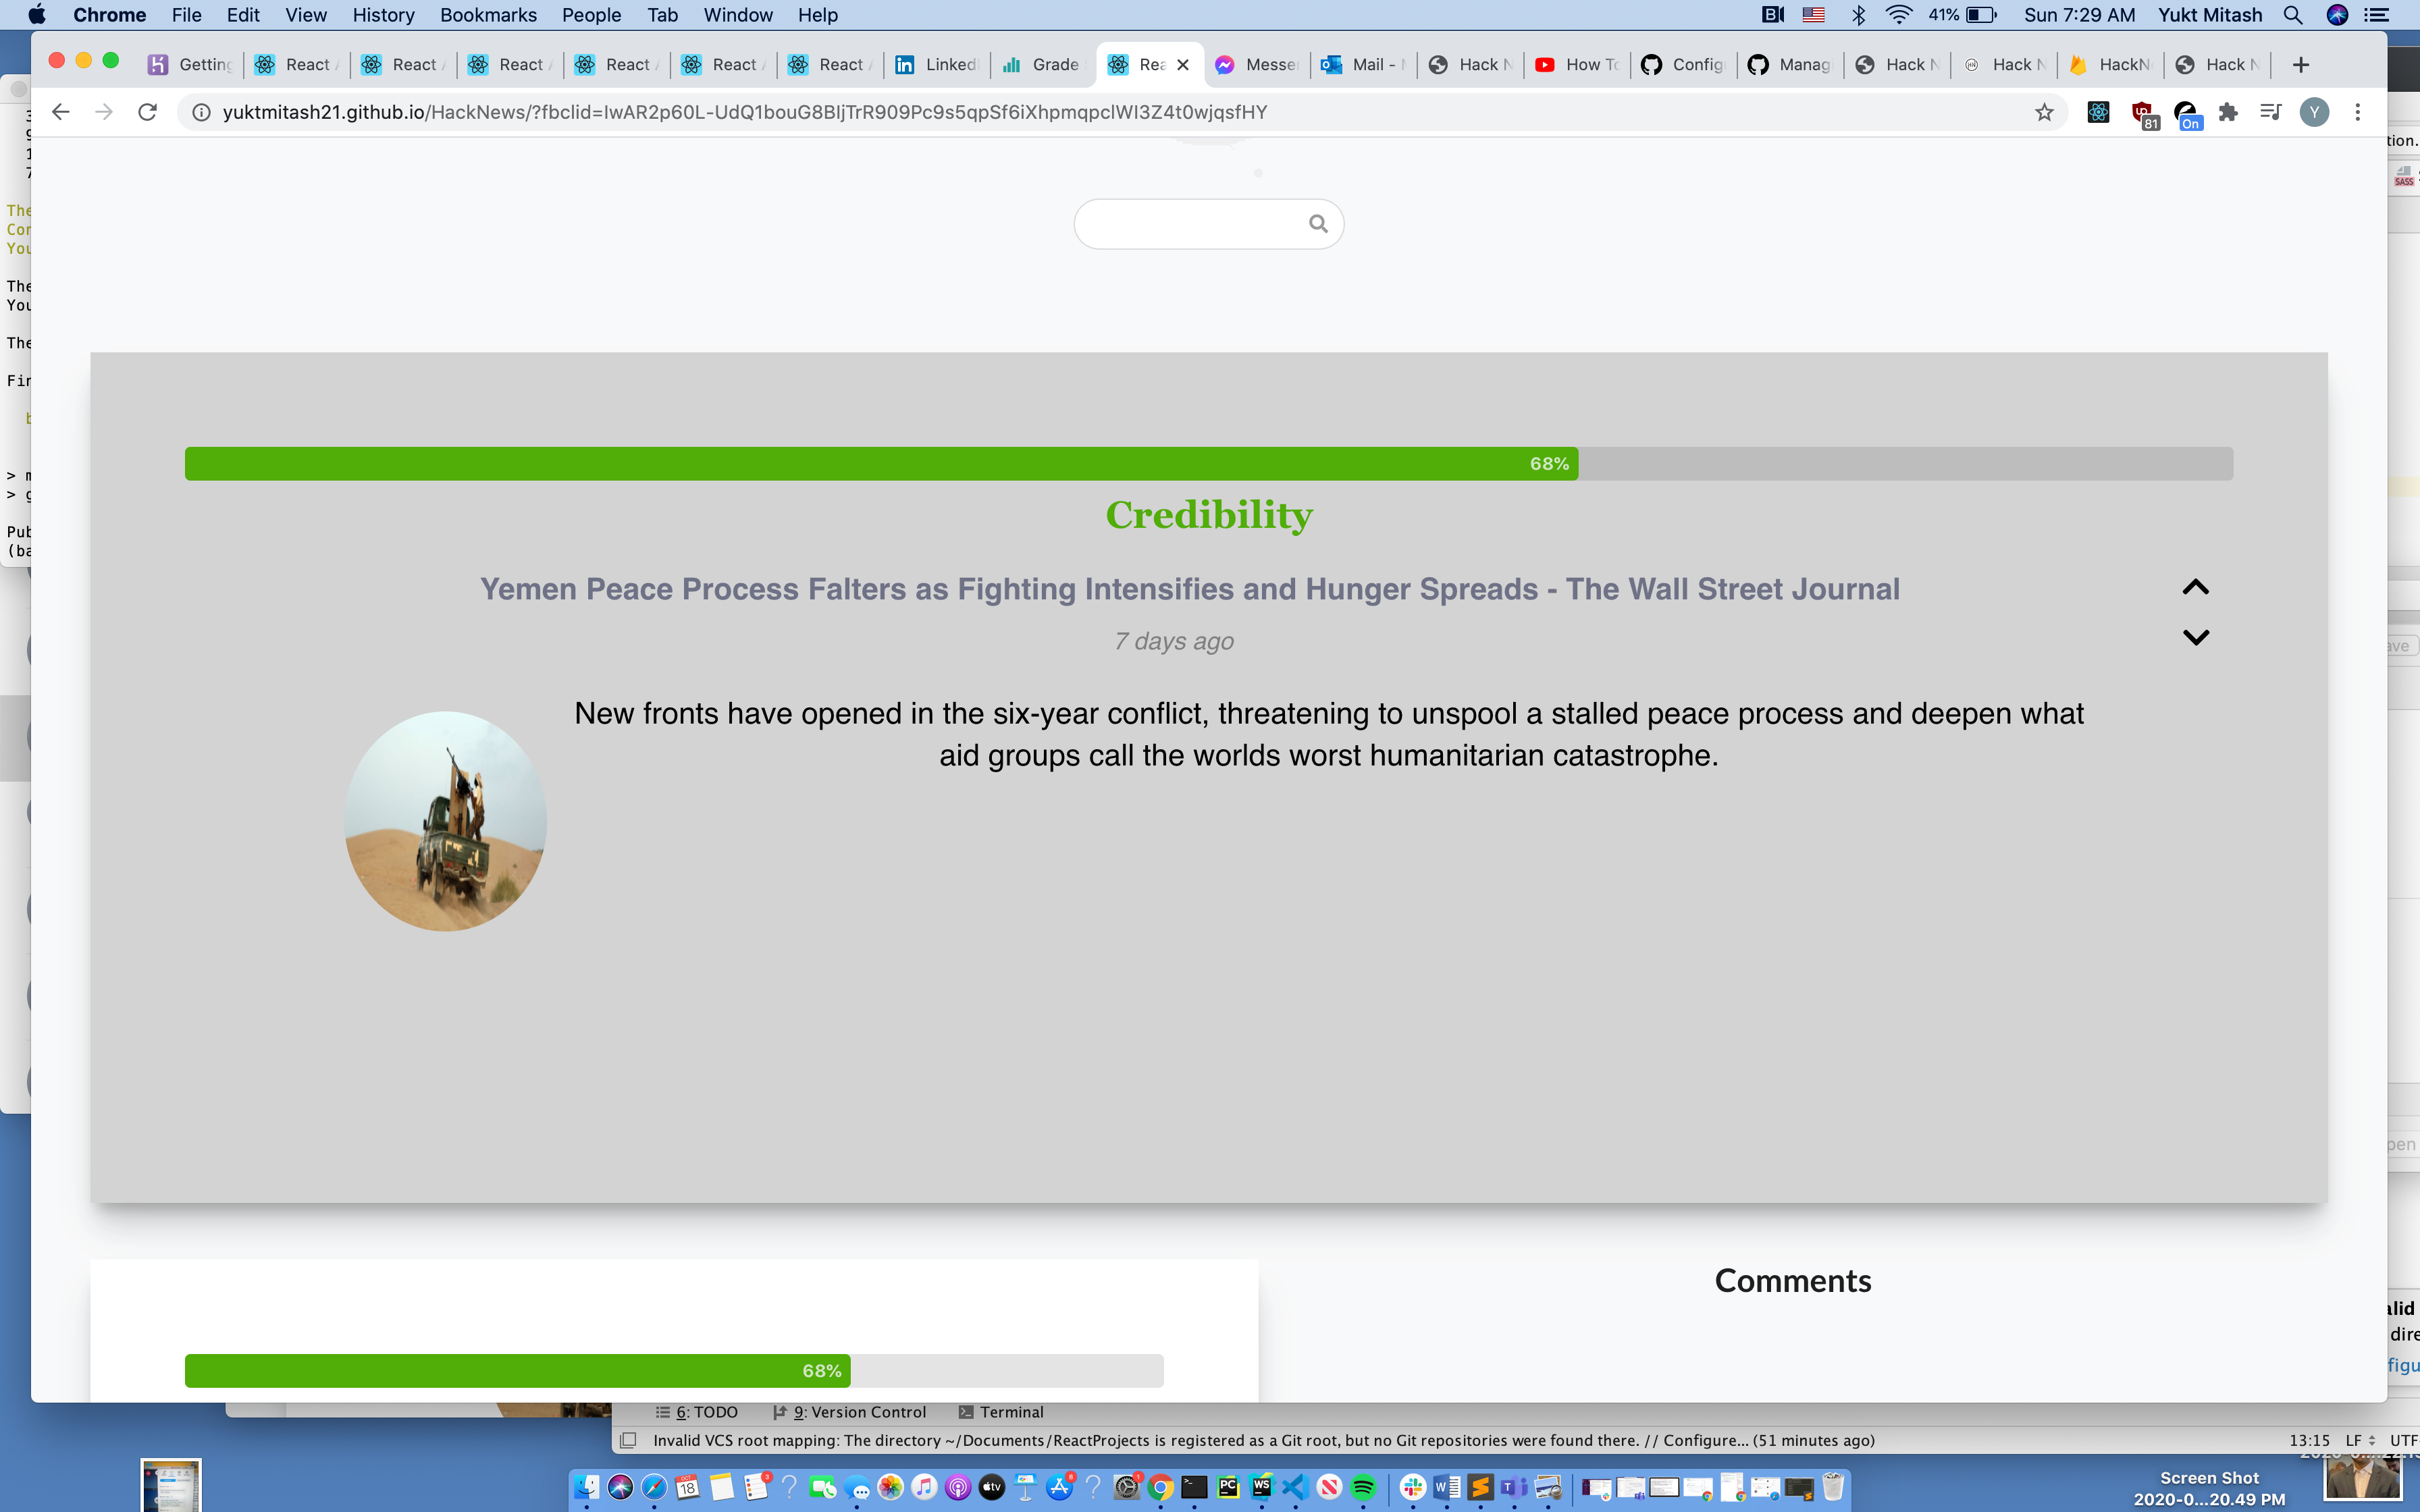Open the Yemen Peace Process article headline

click(x=1189, y=589)
